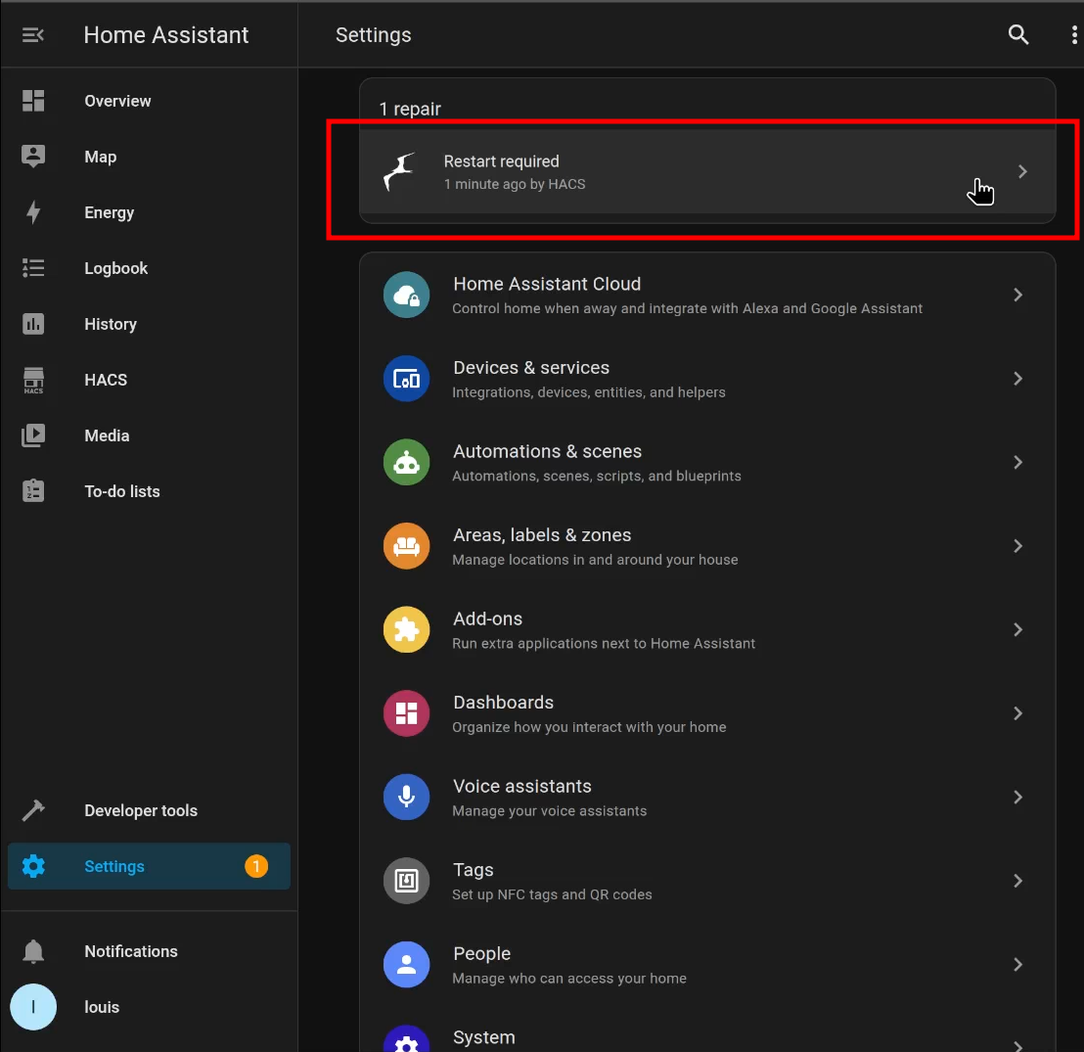Click the Dashboards row chevron
Image resolution: width=1084 pixels, height=1052 pixels.
pos(1017,713)
